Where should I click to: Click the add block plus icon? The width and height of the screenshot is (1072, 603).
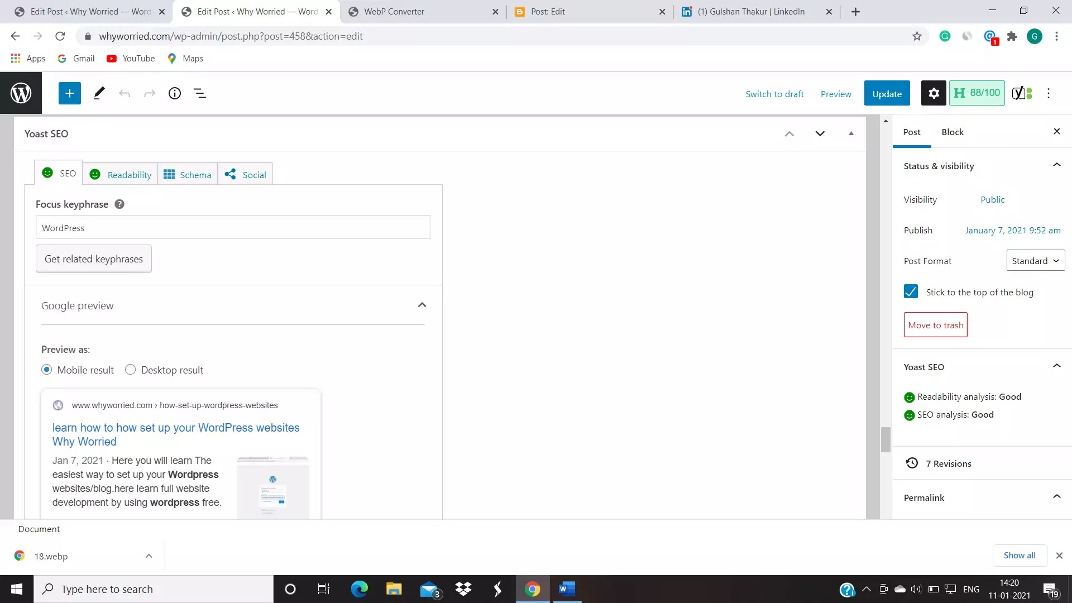[70, 93]
